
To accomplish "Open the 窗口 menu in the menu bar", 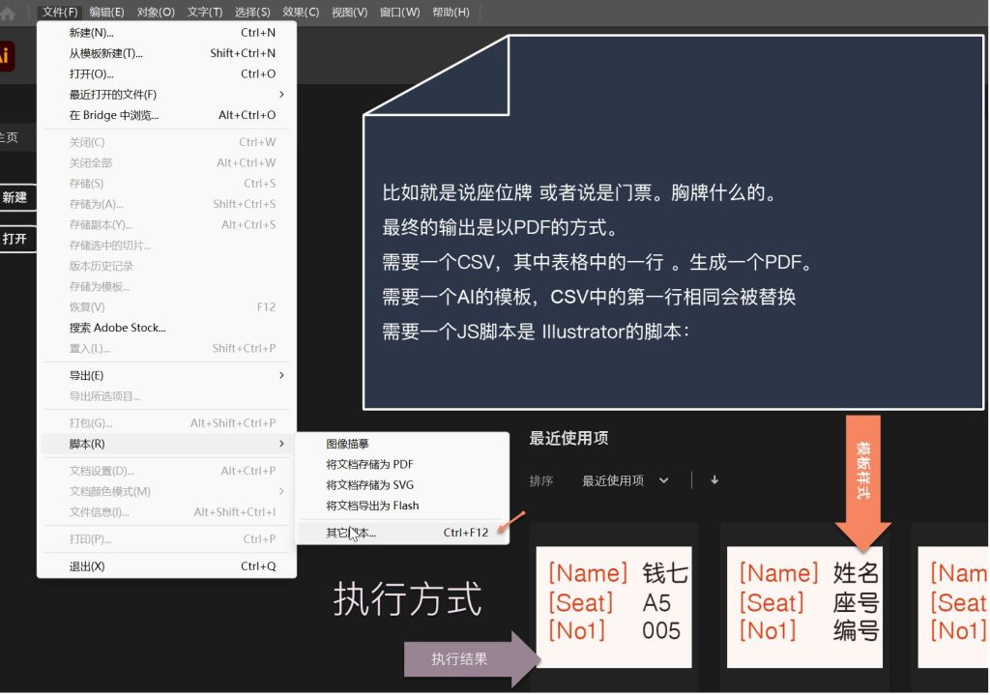I will [399, 12].
